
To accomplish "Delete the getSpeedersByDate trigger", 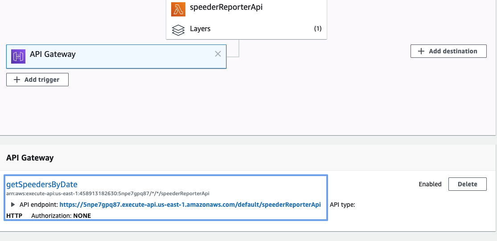I will pyautogui.click(x=467, y=184).
